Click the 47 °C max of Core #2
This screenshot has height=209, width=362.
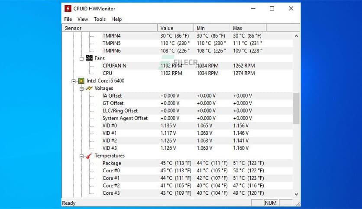249,186
